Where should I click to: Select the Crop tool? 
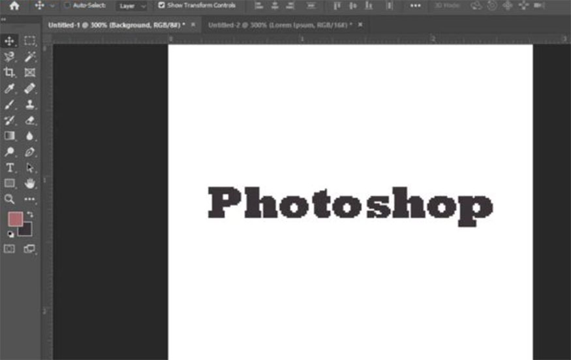click(x=10, y=73)
